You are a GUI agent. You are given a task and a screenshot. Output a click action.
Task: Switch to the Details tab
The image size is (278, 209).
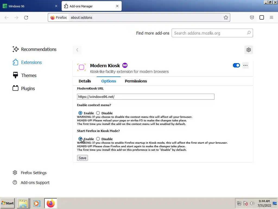(x=85, y=81)
